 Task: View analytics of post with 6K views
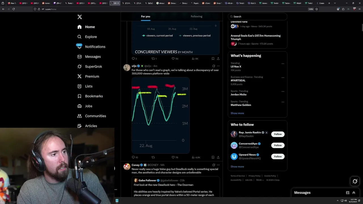pyautogui.click(x=195, y=59)
